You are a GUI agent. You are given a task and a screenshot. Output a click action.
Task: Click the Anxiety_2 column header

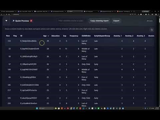click(x=129, y=36)
